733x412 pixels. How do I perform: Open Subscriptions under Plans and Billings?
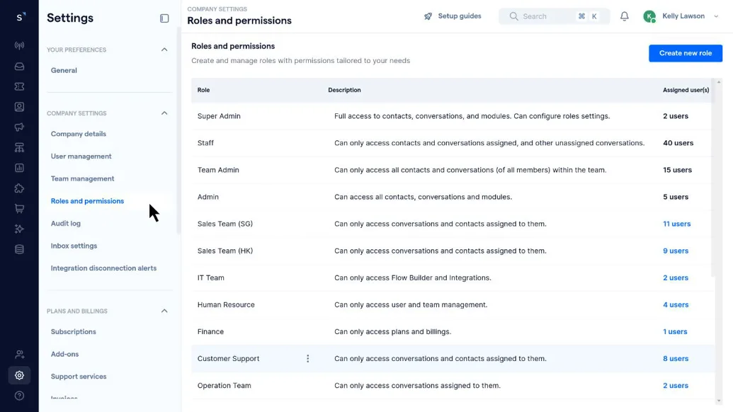[74, 332]
